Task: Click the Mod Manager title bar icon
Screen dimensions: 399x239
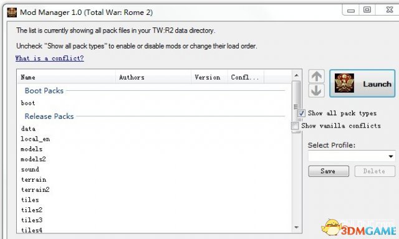Action: click(x=12, y=12)
